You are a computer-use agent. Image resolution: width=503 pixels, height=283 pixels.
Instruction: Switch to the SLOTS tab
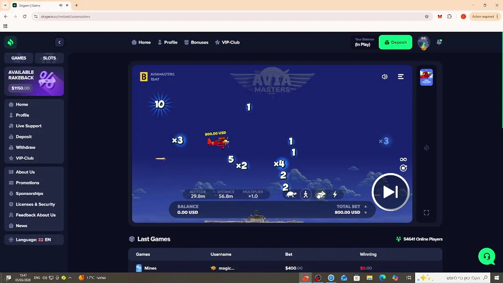(50, 58)
